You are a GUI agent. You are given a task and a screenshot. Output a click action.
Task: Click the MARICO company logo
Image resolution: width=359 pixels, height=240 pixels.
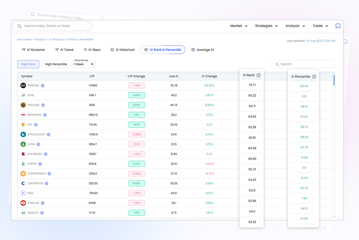click(x=23, y=213)
